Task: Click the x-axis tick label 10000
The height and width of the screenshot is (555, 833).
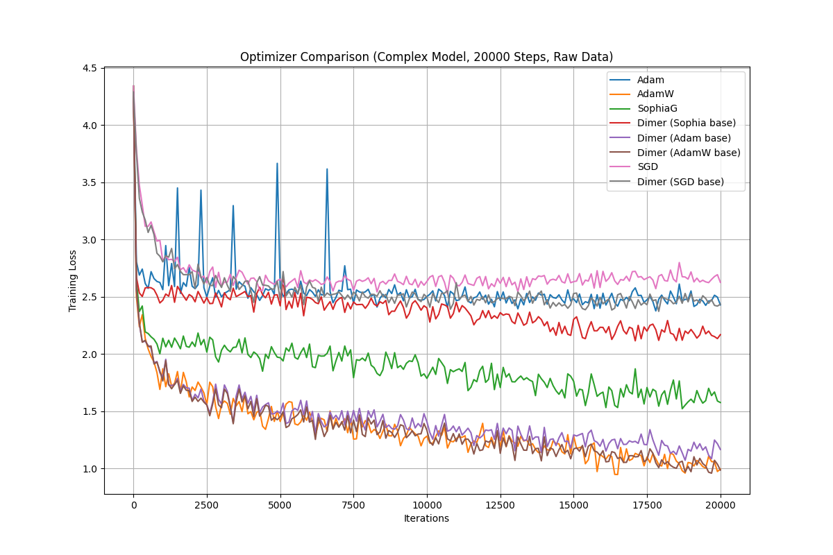Action: click(x=427, y=505)
